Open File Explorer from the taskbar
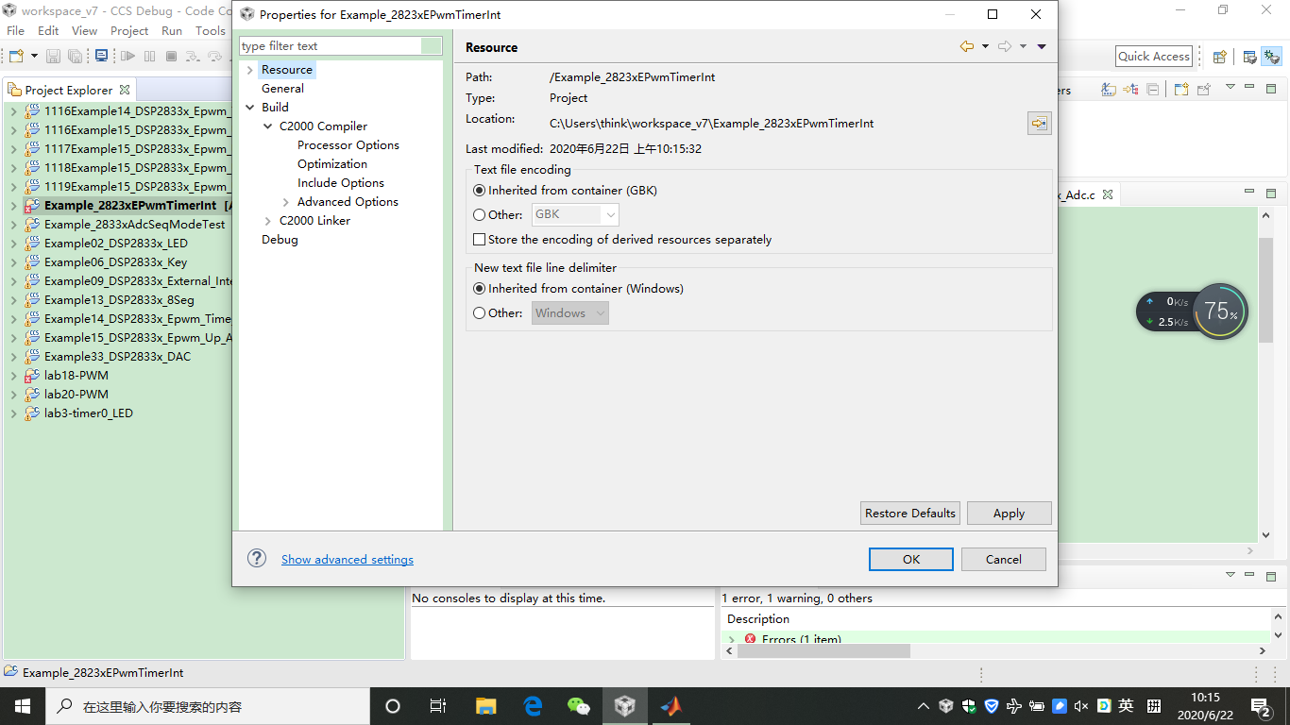1290x725 pixels. click(485, 705)
